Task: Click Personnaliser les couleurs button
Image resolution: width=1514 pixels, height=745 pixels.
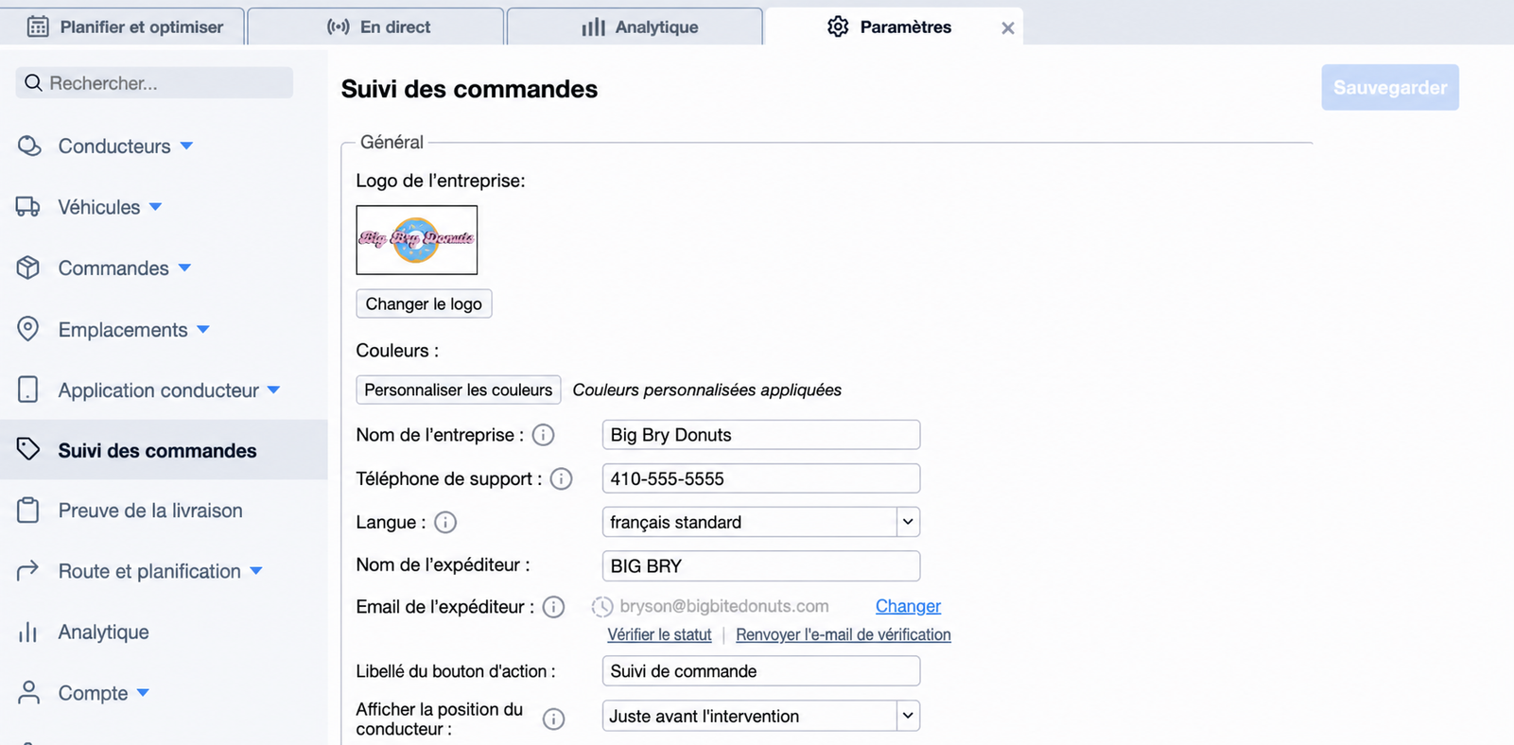Action: pos(459,390)
